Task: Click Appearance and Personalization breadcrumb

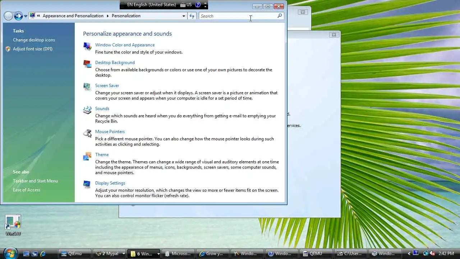Action: click(73, 16)
